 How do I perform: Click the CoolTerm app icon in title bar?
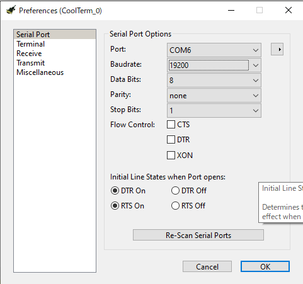(11, 10)
